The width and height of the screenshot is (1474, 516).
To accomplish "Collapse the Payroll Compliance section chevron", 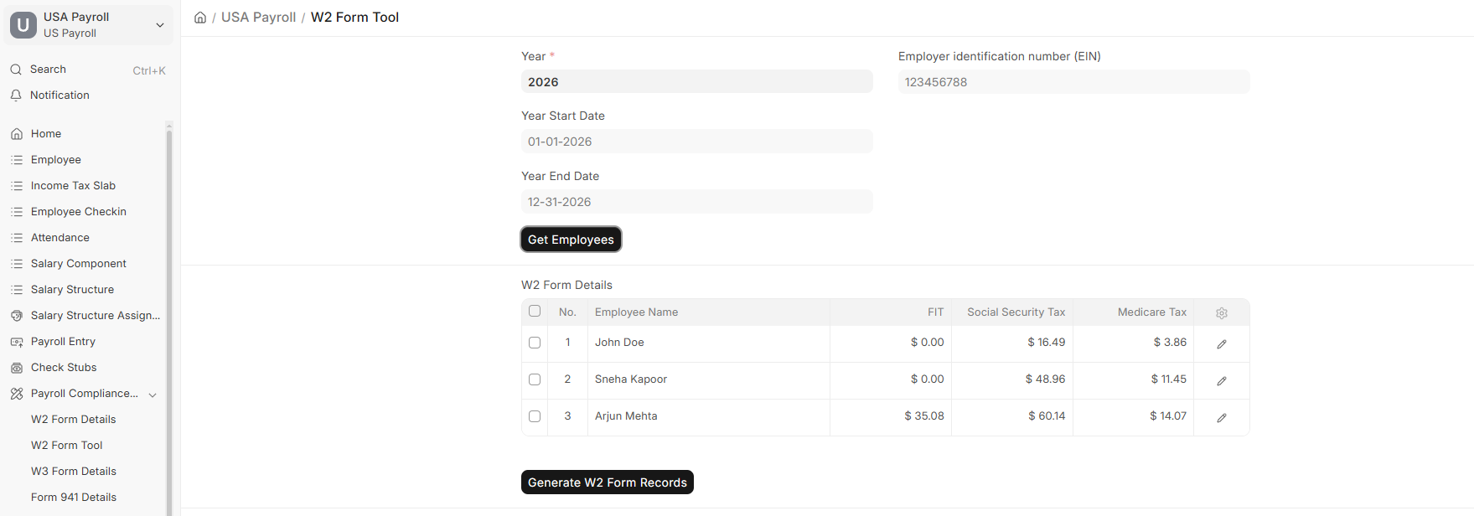I will click(153, 395).
